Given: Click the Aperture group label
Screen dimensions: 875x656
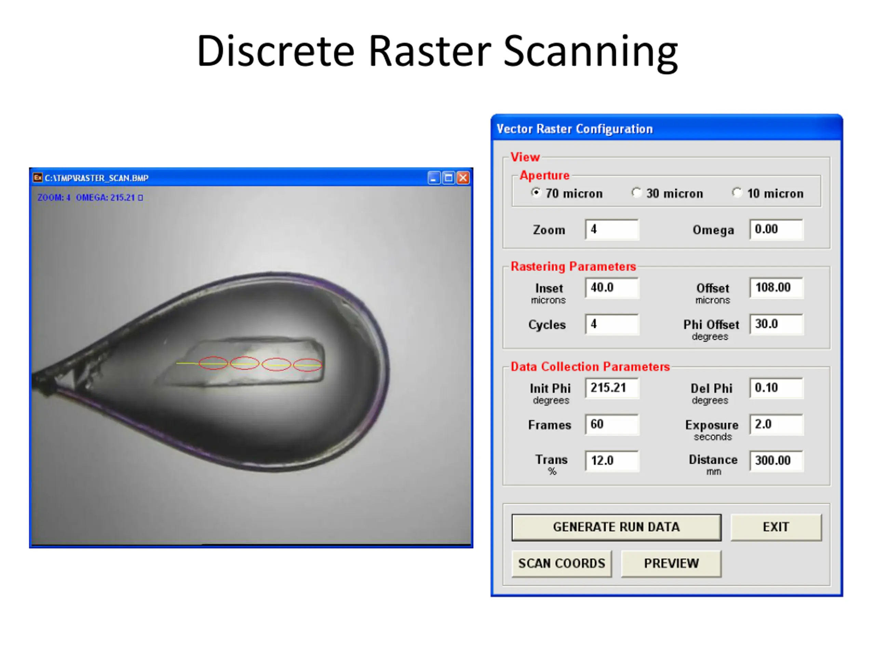Looking at the screenshot, I should [x=544, y=175].
